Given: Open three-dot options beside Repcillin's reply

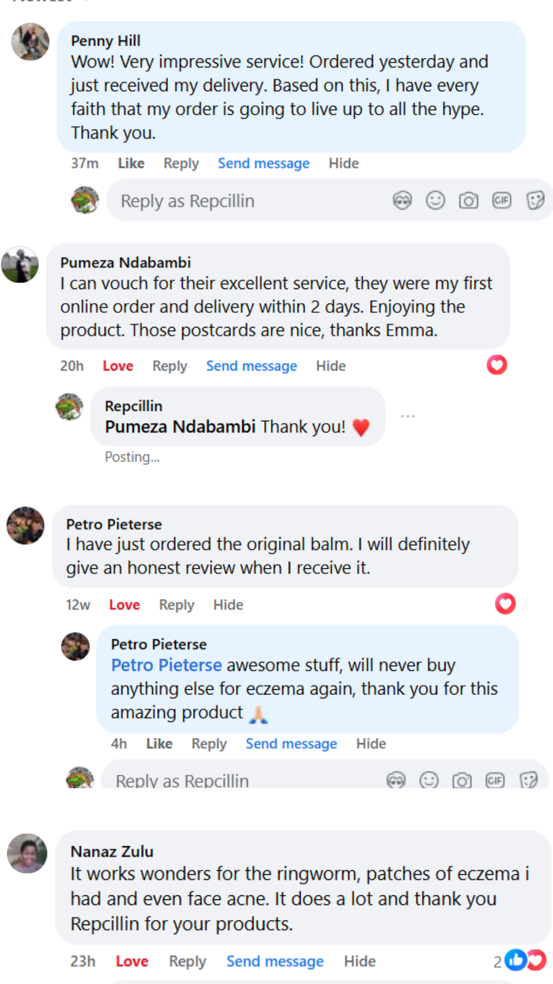Looking at the screenshot, I should coord(407,417).
